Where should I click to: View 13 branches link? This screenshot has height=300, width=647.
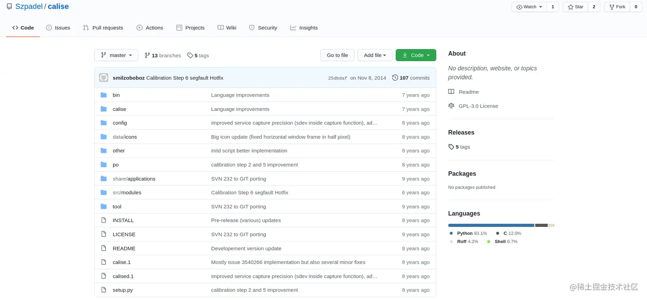pos(163,55)
